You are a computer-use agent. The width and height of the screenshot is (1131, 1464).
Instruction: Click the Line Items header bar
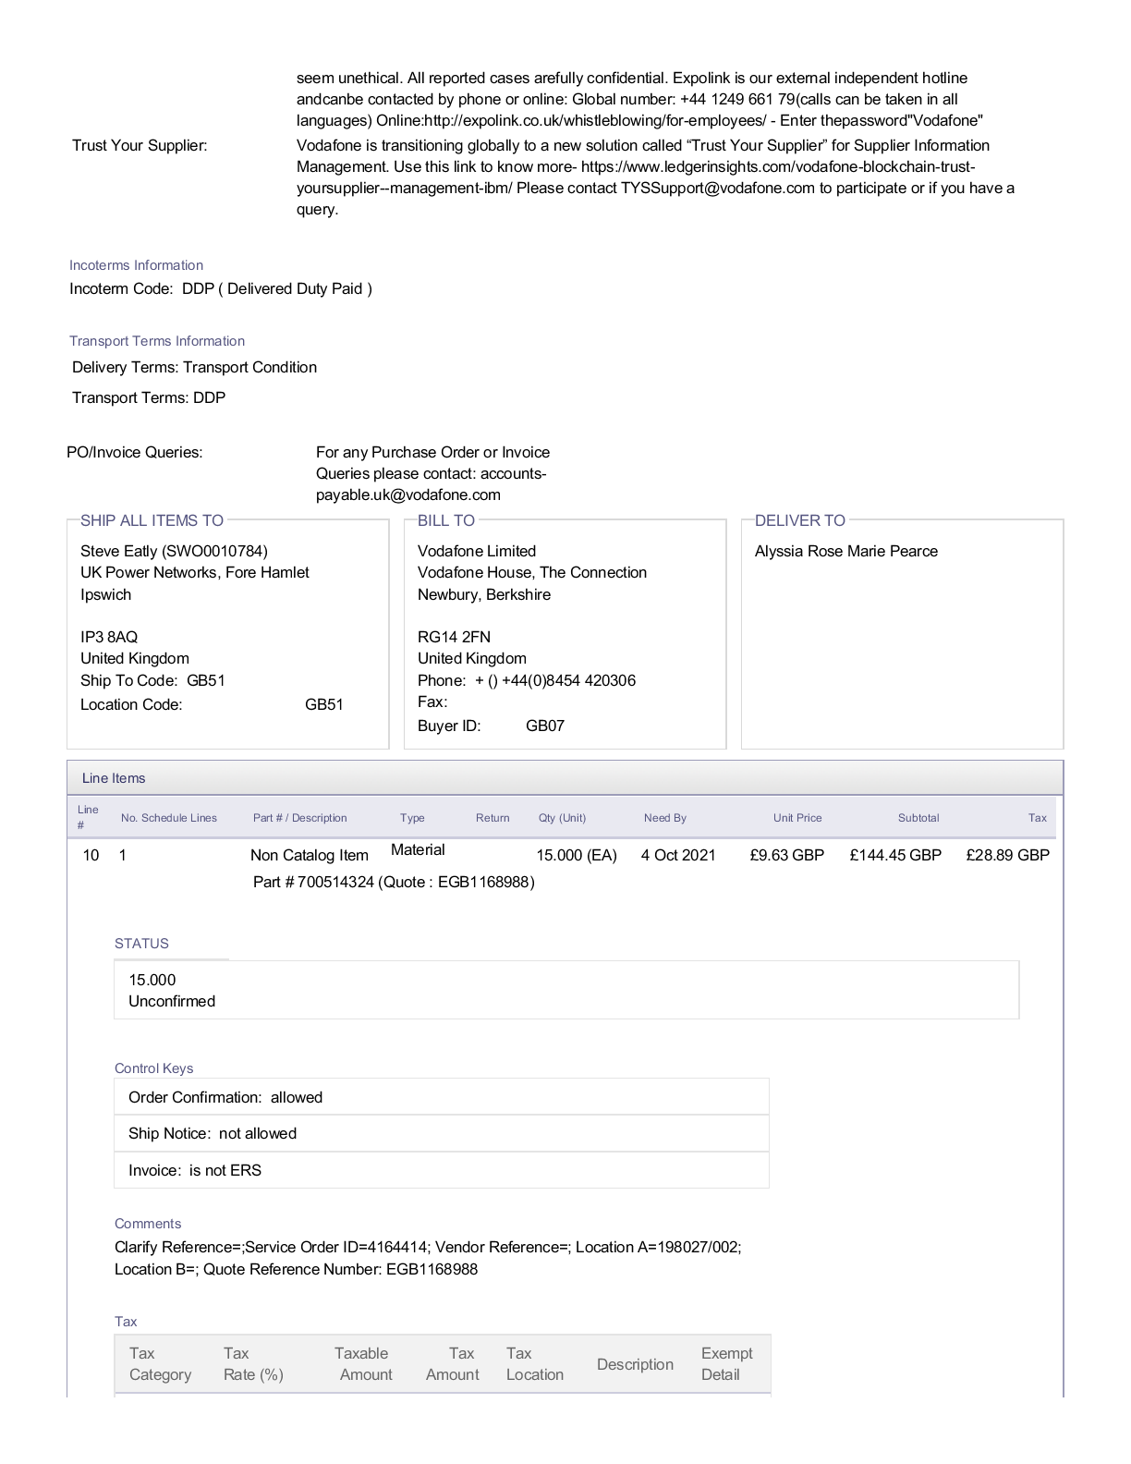tap(565, 778)
